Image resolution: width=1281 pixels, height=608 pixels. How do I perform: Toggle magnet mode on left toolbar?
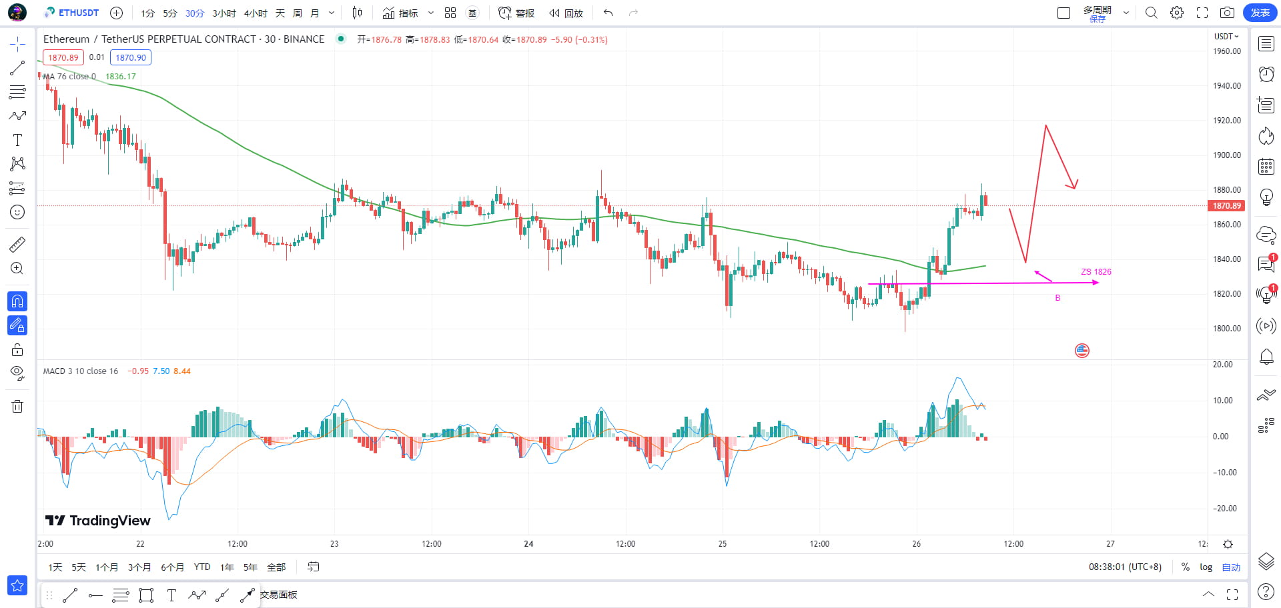pyautogui.click(x=17, y=301)
